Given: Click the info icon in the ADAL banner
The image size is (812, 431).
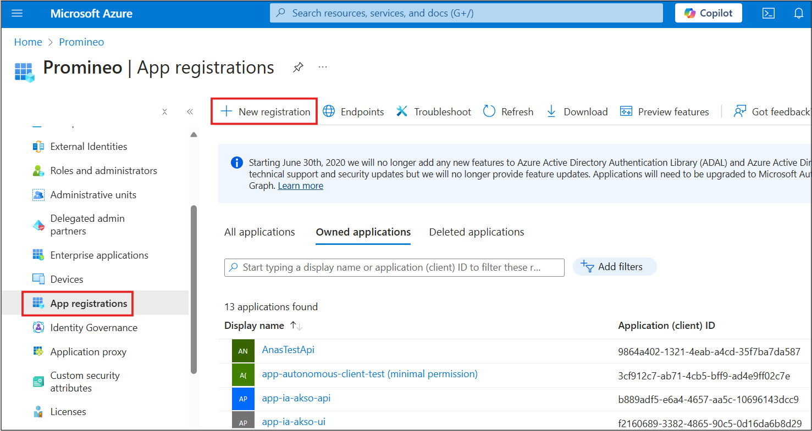Looking at the screenshot, I should [x=237, y=163].
